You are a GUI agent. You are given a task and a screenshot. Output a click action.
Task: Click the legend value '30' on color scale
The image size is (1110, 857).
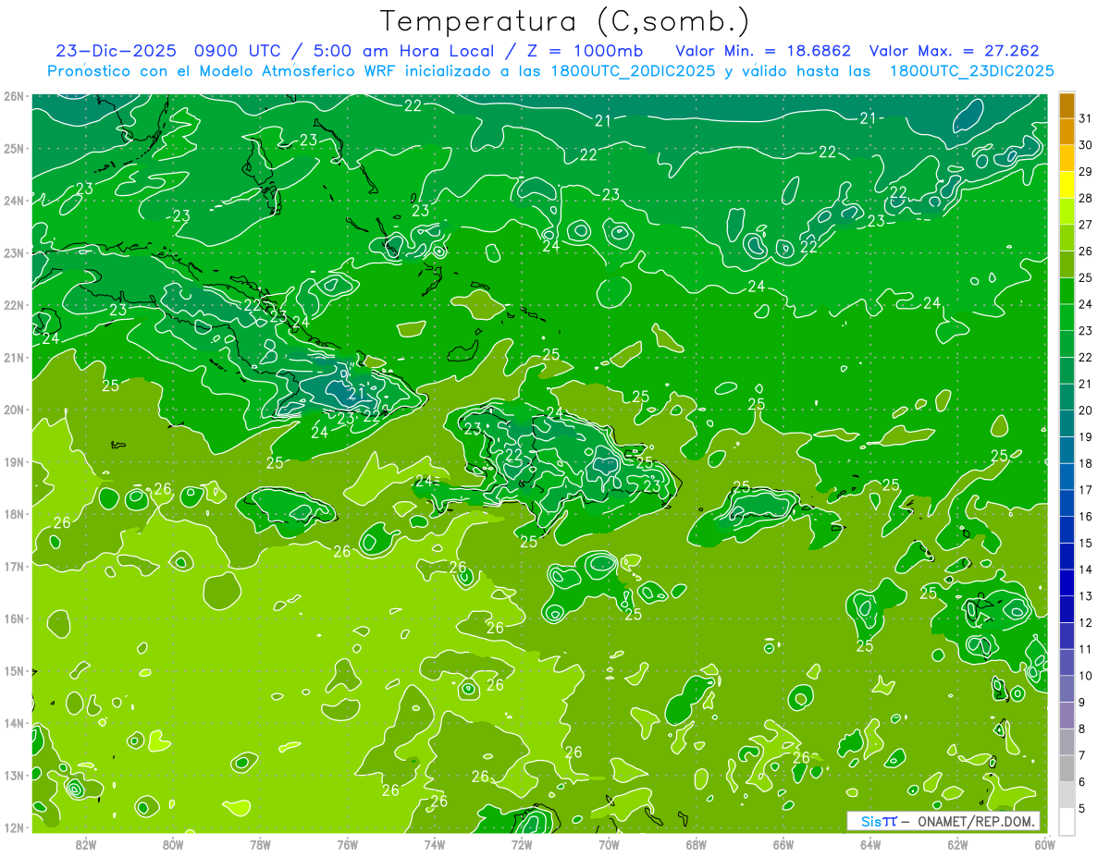point(1085,145)
